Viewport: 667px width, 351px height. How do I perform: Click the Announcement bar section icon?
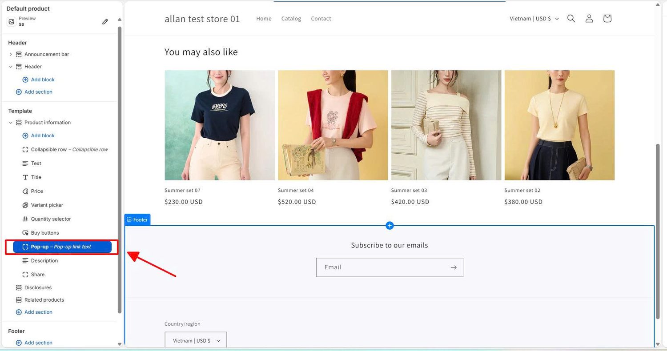pyautogui.click(x=19, y=54)
